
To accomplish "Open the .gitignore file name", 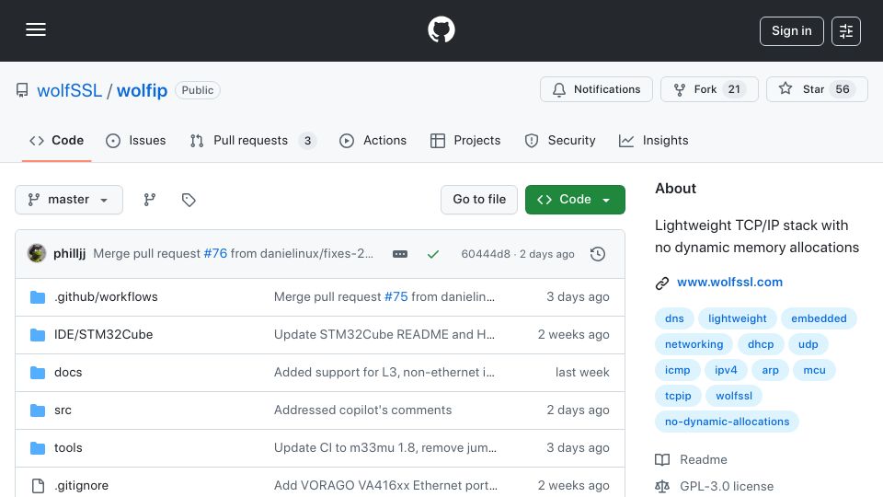I will pos(81,486).
